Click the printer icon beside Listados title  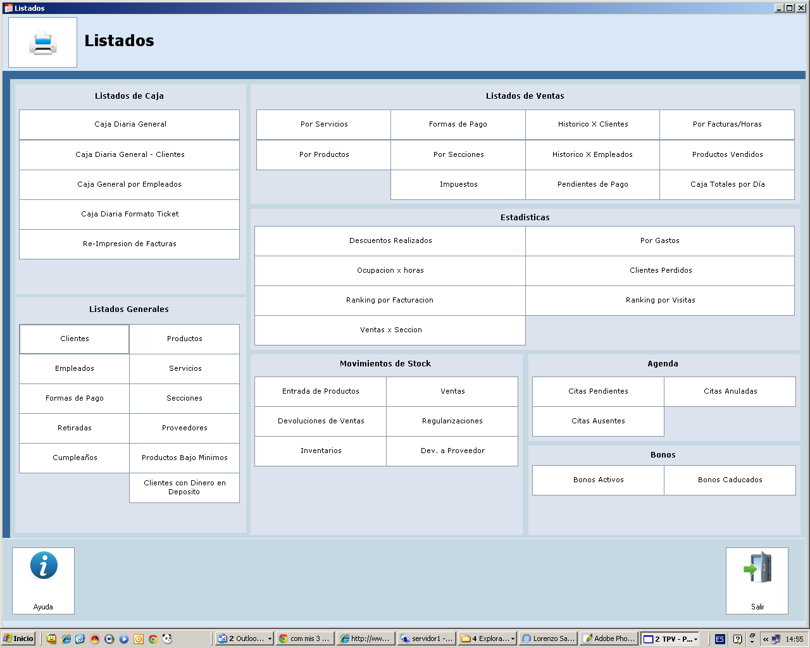click(42, 42)
